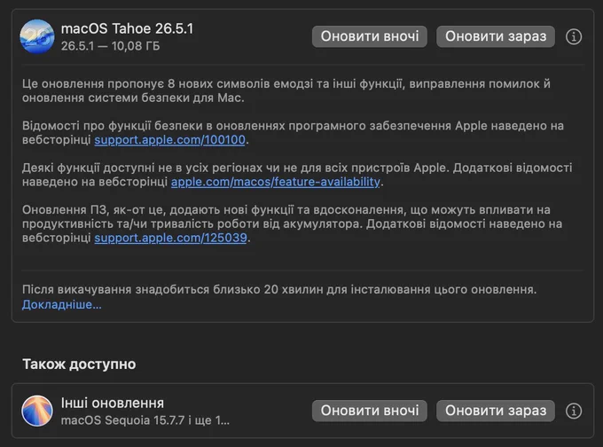Open apple.com/macos/feature-availability link
Viewport: 603px width, 447px height.
(x=276, y=182)
